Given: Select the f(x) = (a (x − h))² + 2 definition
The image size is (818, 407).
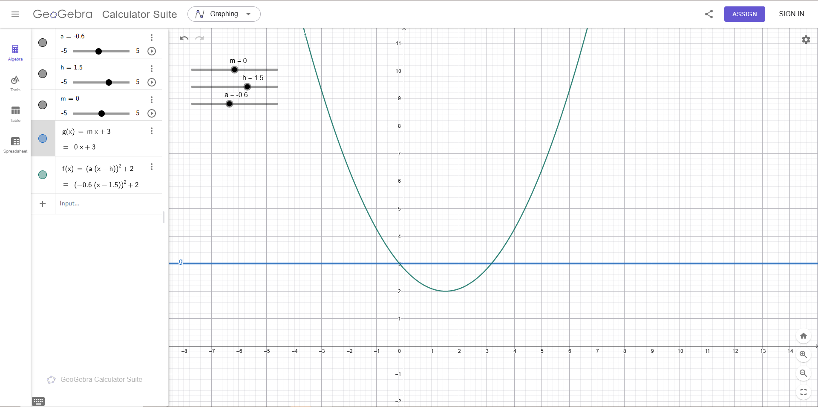Looking at the screenshot, I should click(x=98, y=168).
